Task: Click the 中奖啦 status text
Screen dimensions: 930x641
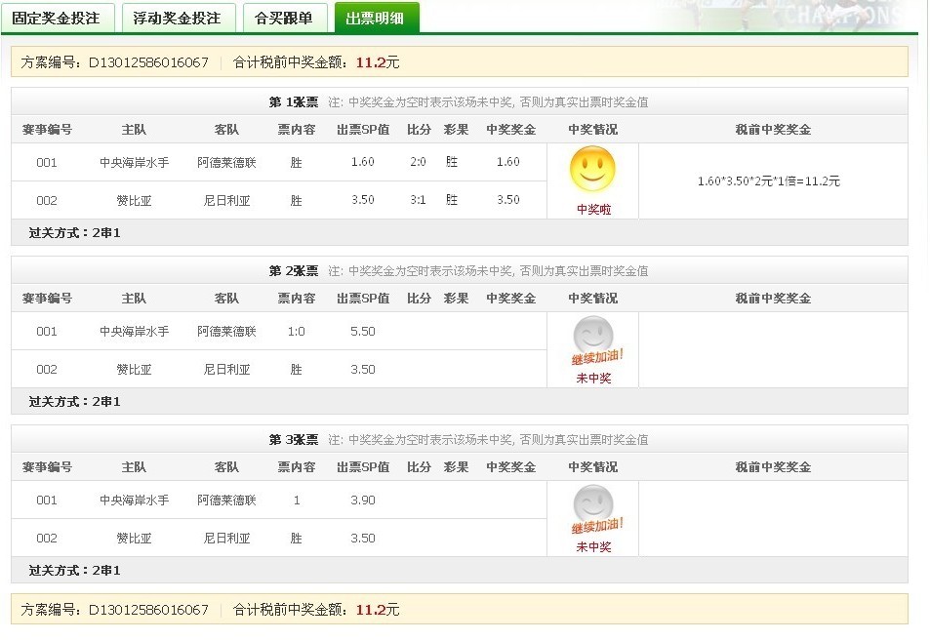Action: point(593,209)
